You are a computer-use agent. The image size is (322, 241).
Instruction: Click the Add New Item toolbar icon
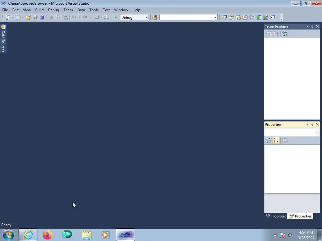click(x=18, y=18)
